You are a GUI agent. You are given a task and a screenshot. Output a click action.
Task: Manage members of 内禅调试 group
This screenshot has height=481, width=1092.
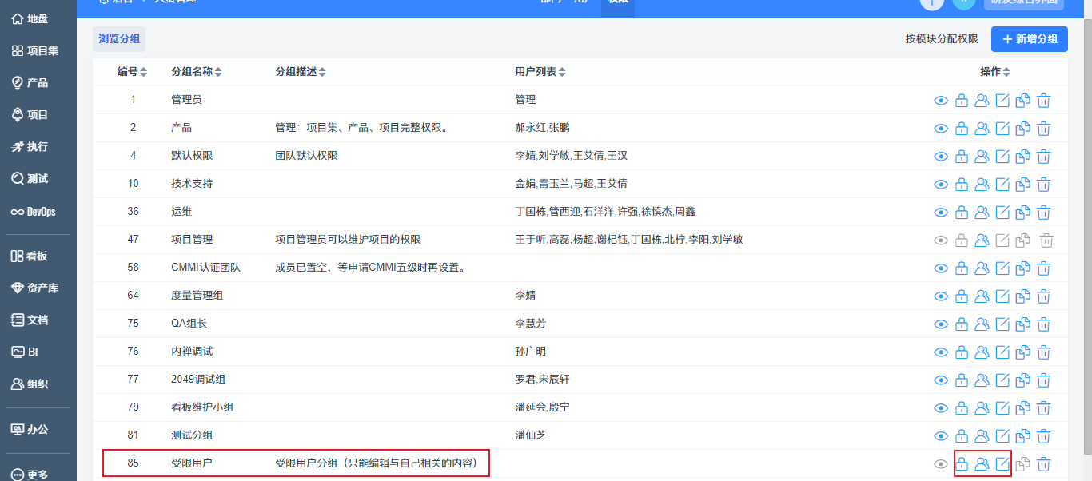click(982, 352)
